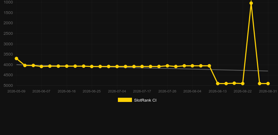Select the last data point above 2026-08-31

(x=268, y=83)
